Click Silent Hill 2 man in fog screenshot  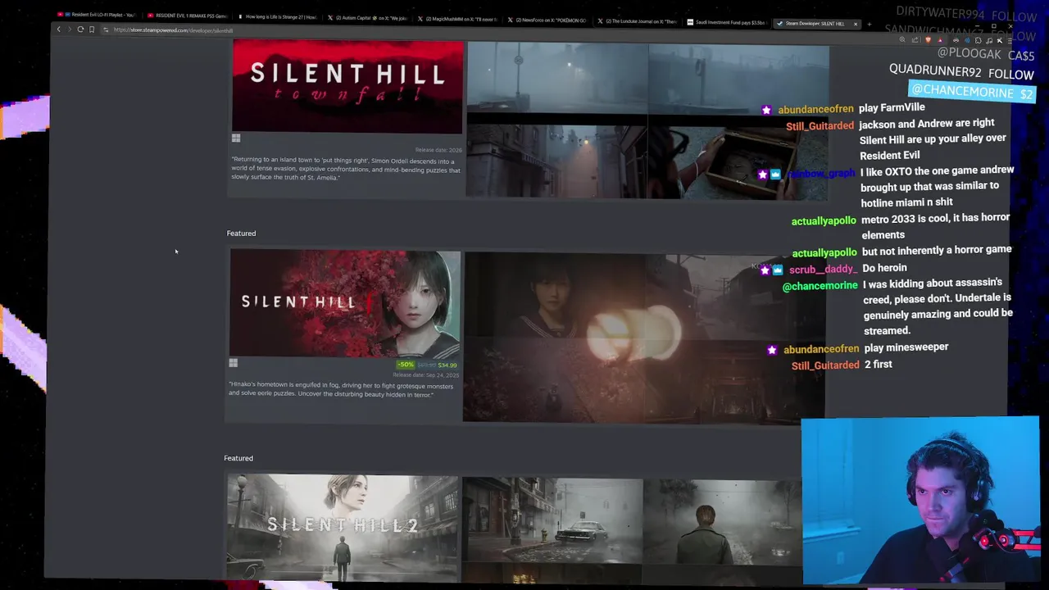[722, 523]
